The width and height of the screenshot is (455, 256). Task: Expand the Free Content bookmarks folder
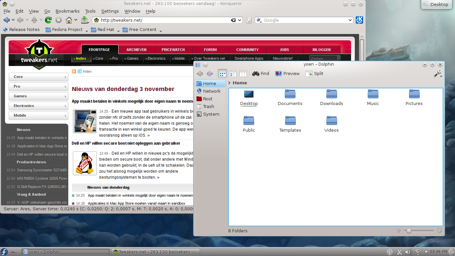(142, 30)
